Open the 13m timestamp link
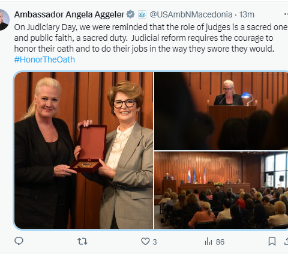Image resolution: width=288 pixels, height=259 pixels. click(247, 14)
